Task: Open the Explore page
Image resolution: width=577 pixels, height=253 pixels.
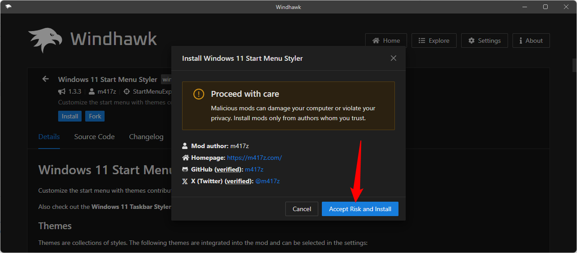Action: 434,41
